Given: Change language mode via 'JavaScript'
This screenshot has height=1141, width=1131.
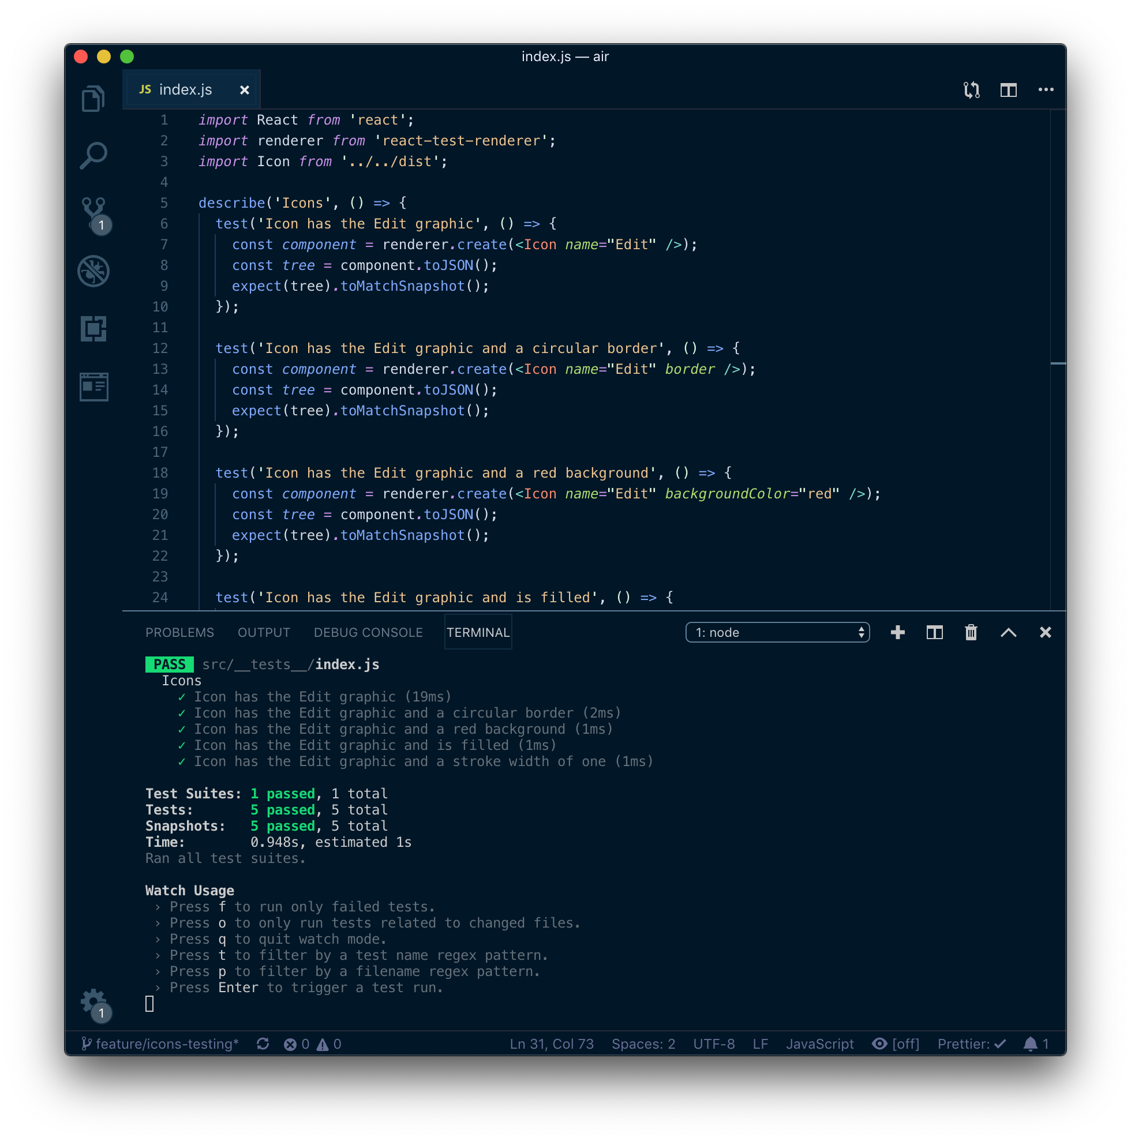Looking at the screenshot, I should pyautogui.click(x=819, y=1044).
